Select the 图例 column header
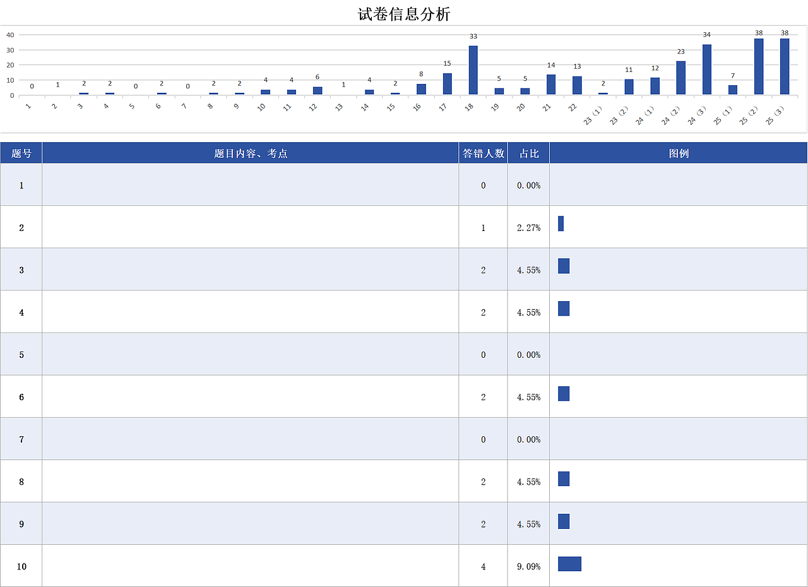This screenshot has width=808, height=587. [679, 153]
